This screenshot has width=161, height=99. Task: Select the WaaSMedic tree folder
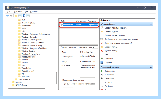coord(26,26)
